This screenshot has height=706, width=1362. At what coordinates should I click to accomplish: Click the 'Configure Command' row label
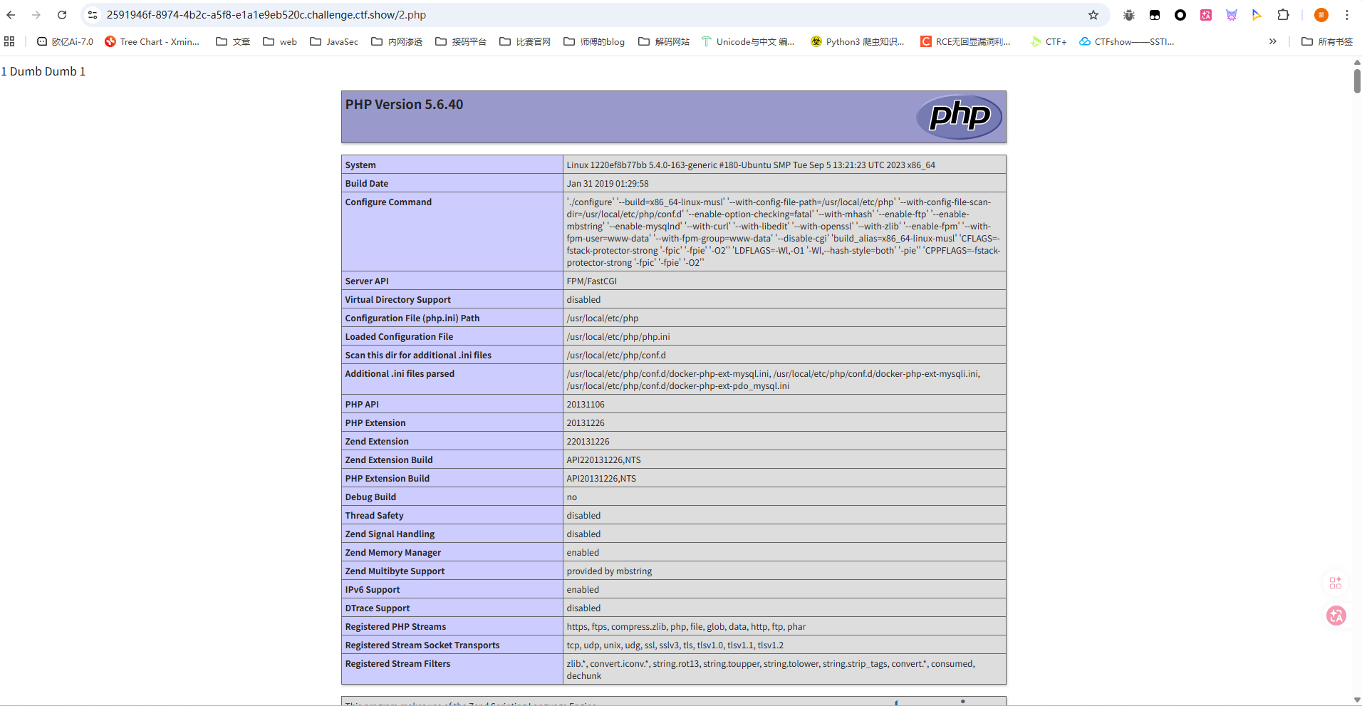coord(388,202)
